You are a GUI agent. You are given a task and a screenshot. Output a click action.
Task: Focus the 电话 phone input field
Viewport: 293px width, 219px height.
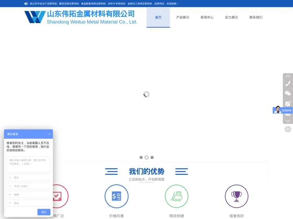tap(28, 186)
